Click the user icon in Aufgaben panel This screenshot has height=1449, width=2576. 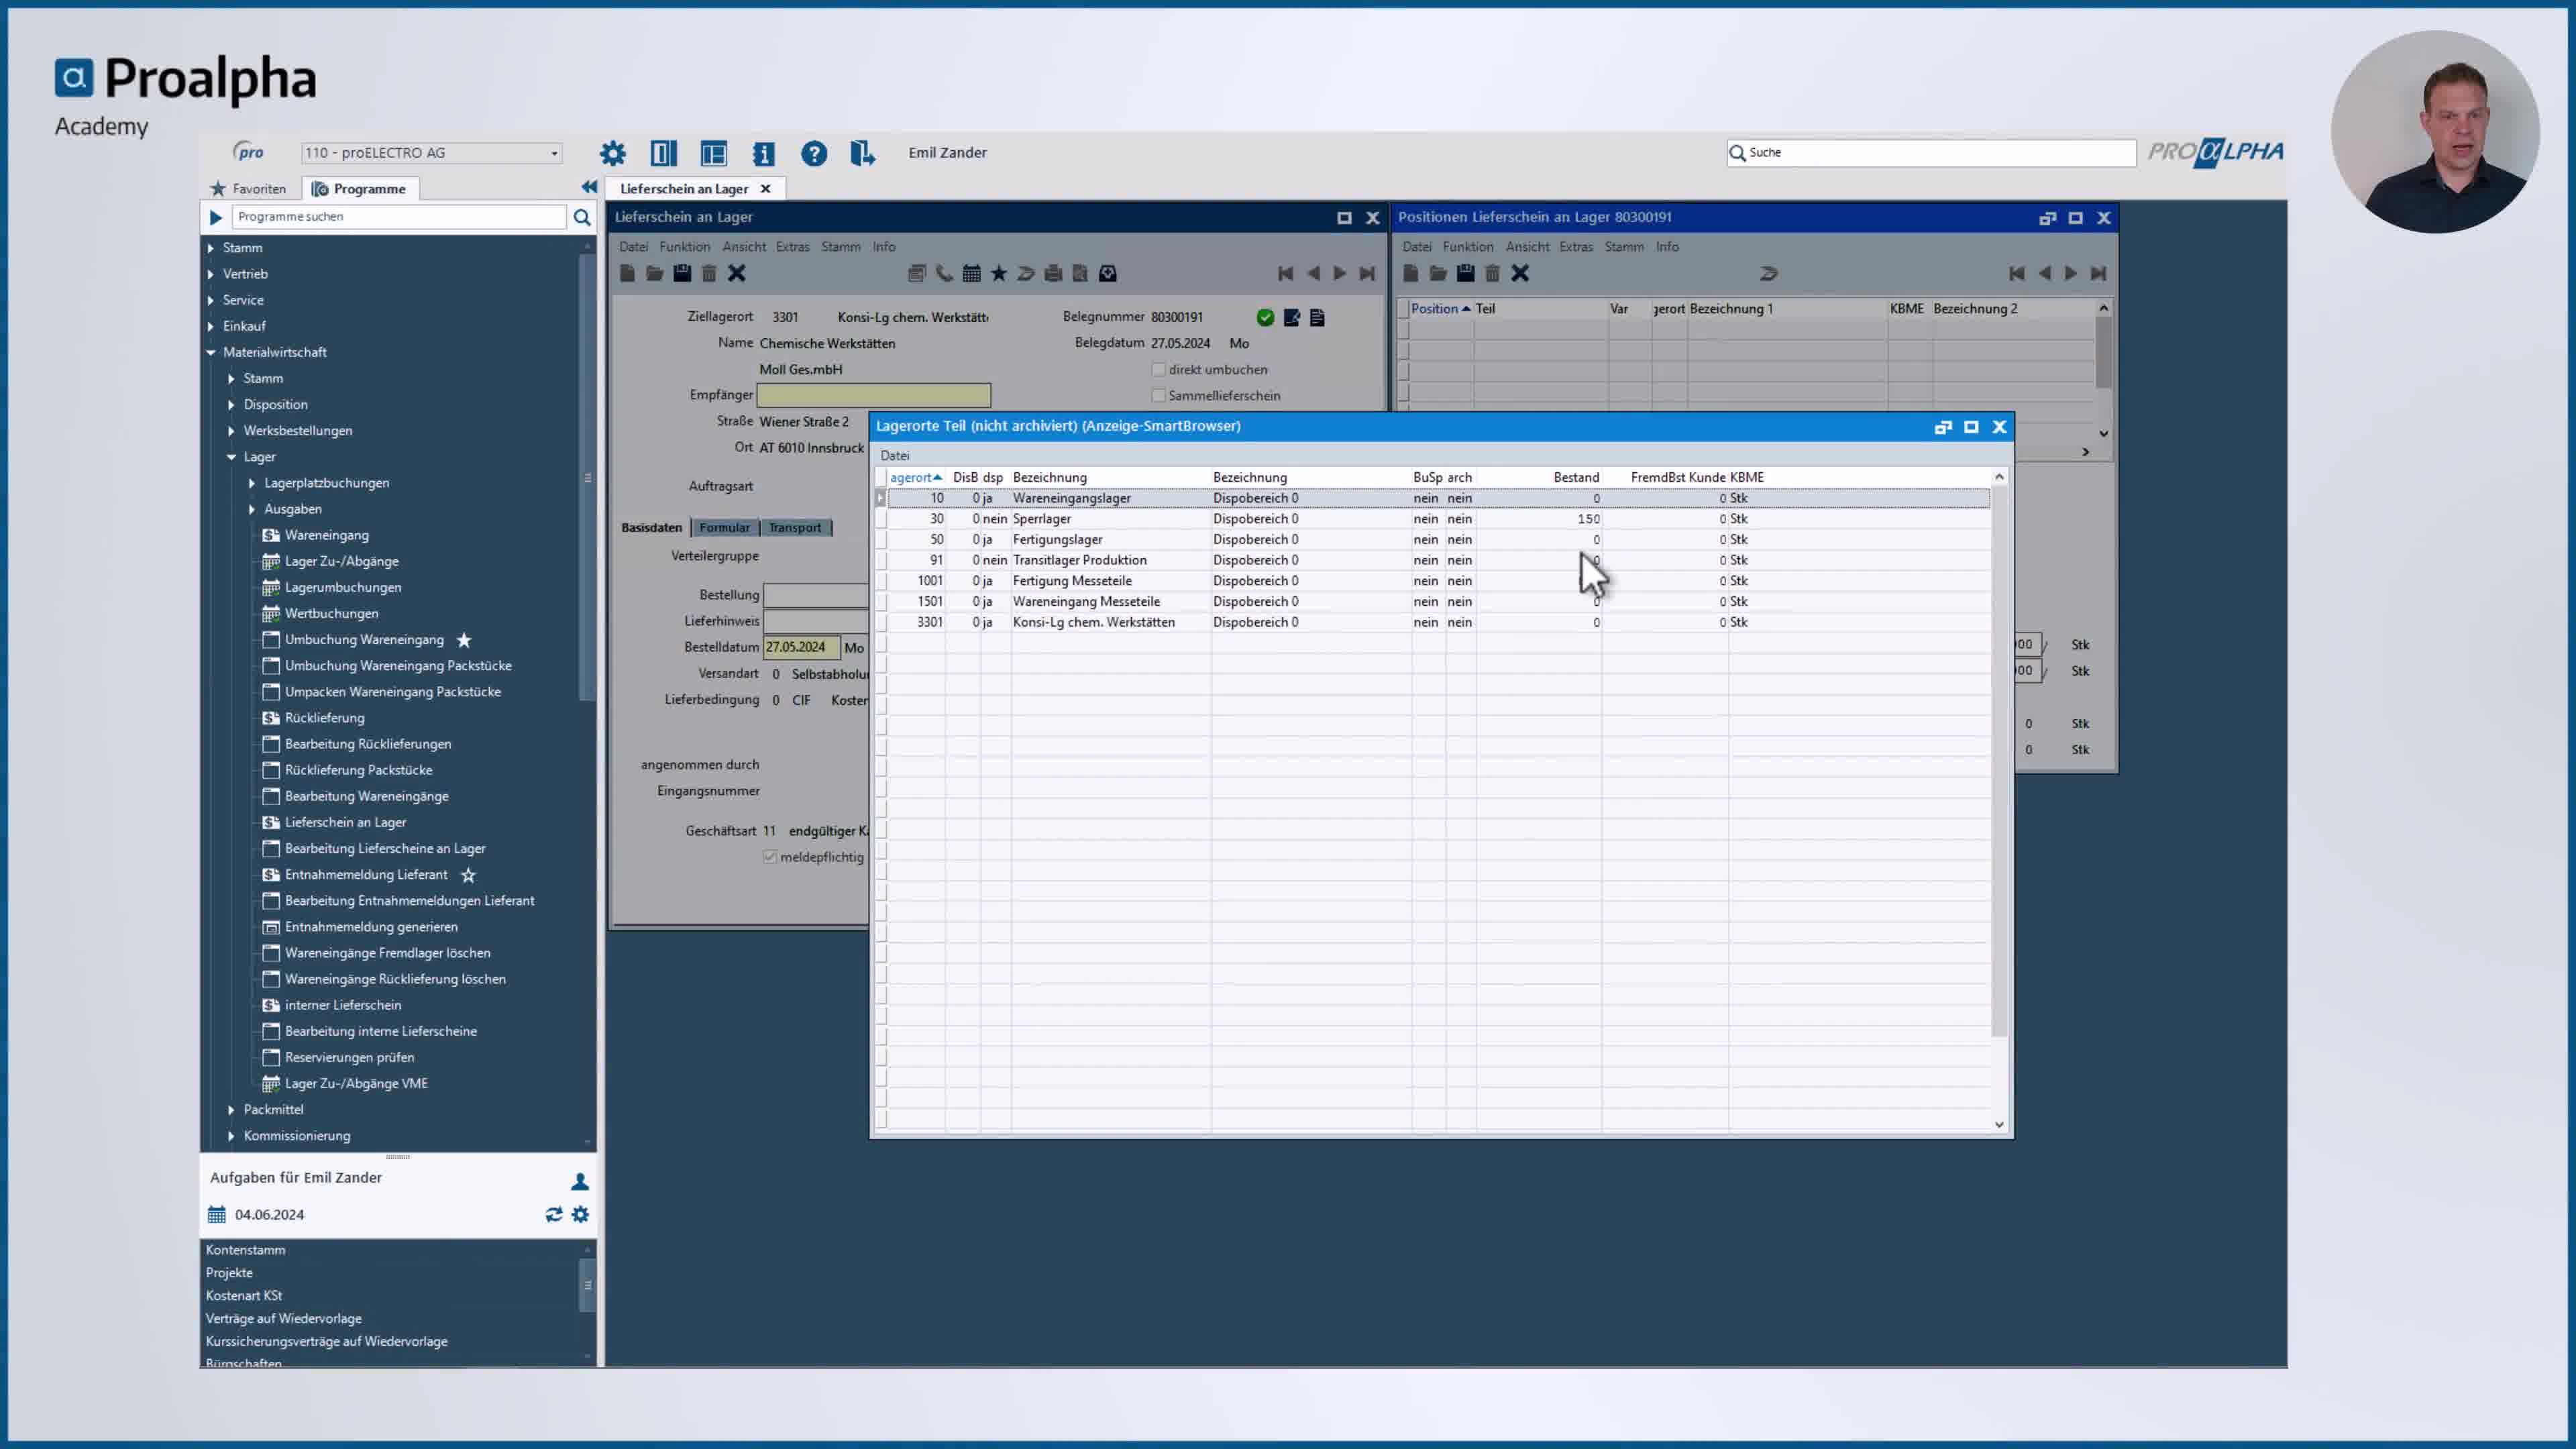[579, 1181]
